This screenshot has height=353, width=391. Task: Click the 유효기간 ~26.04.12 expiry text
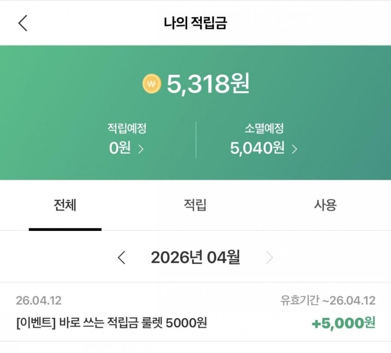point(328,300)
